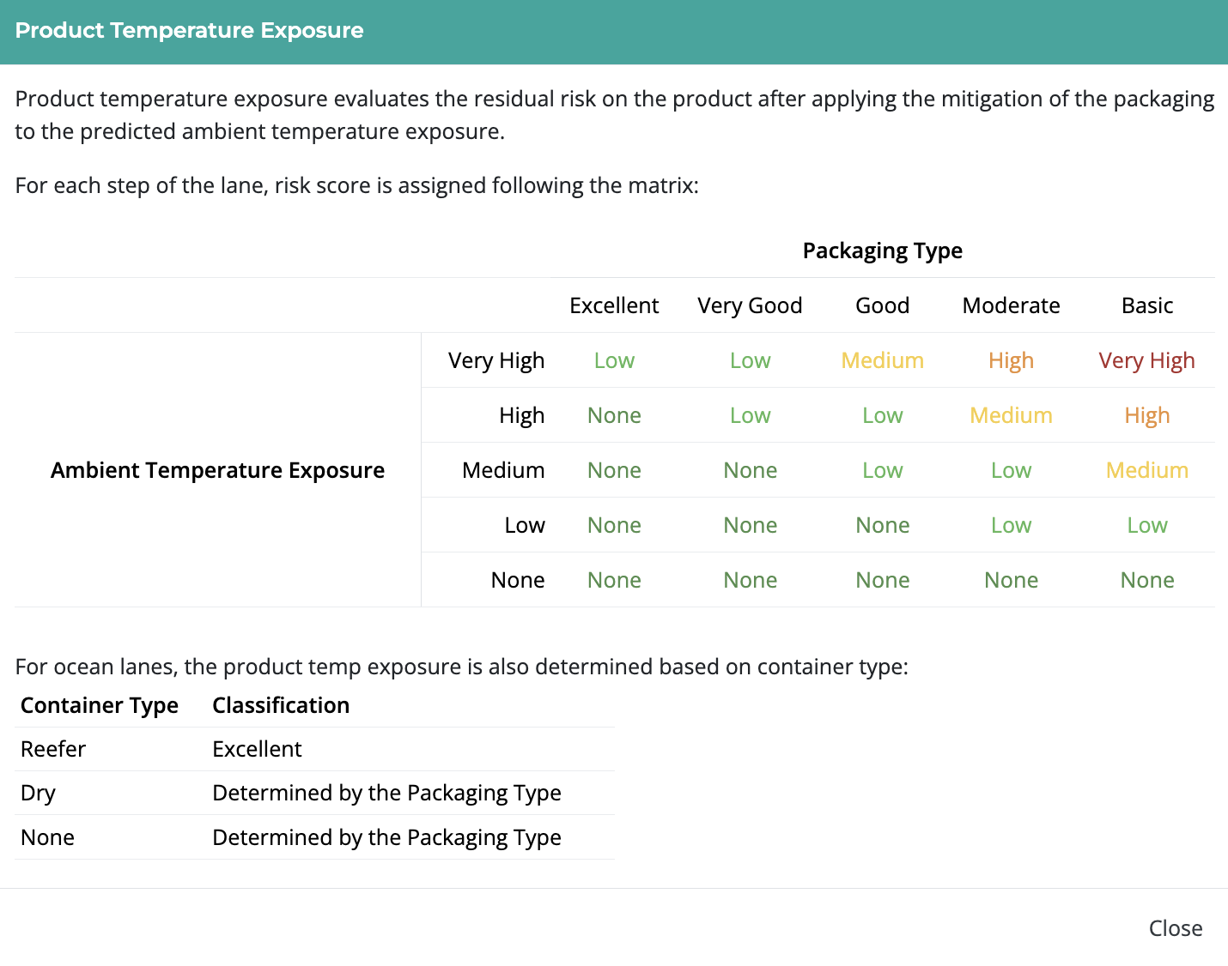1228x966 pixels.
Task: Click the Good column header
Action: click(x=882, y=305)
